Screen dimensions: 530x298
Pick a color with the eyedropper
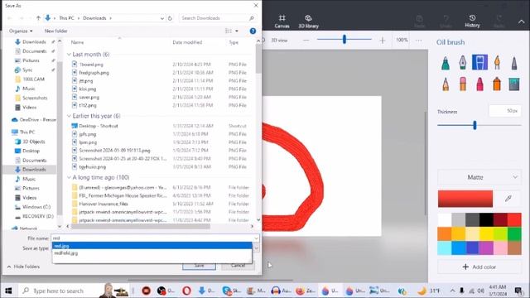(508, 199)
